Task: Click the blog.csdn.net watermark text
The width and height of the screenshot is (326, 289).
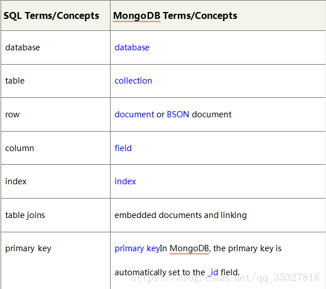Action: 225,278
